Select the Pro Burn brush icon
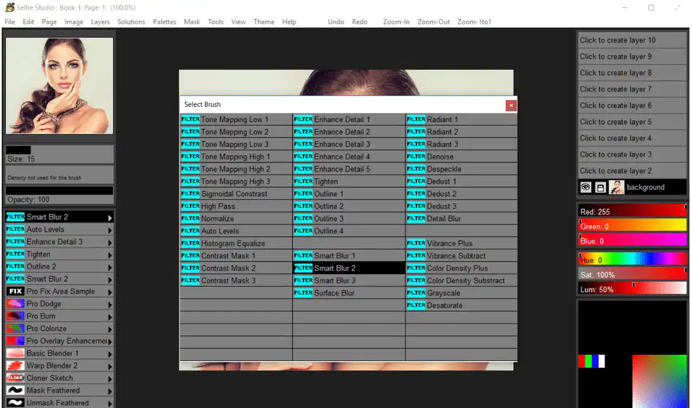 (15, 316)
